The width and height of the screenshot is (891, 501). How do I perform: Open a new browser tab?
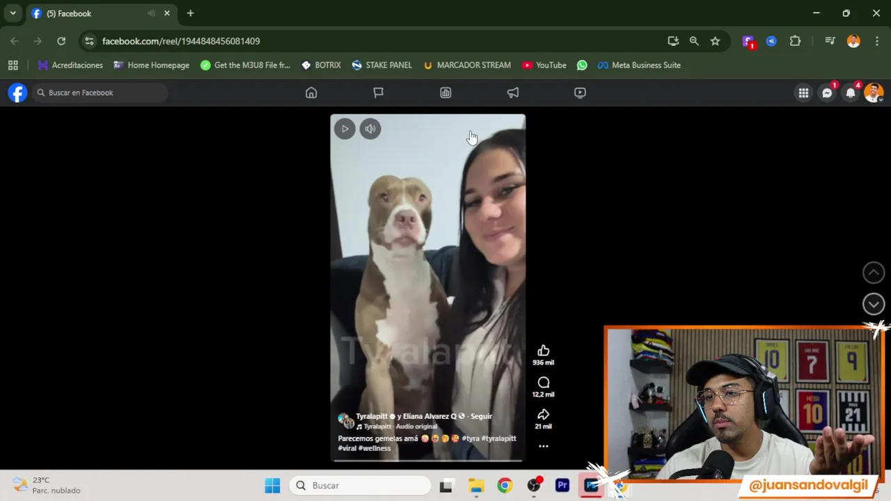coord(190,13)
